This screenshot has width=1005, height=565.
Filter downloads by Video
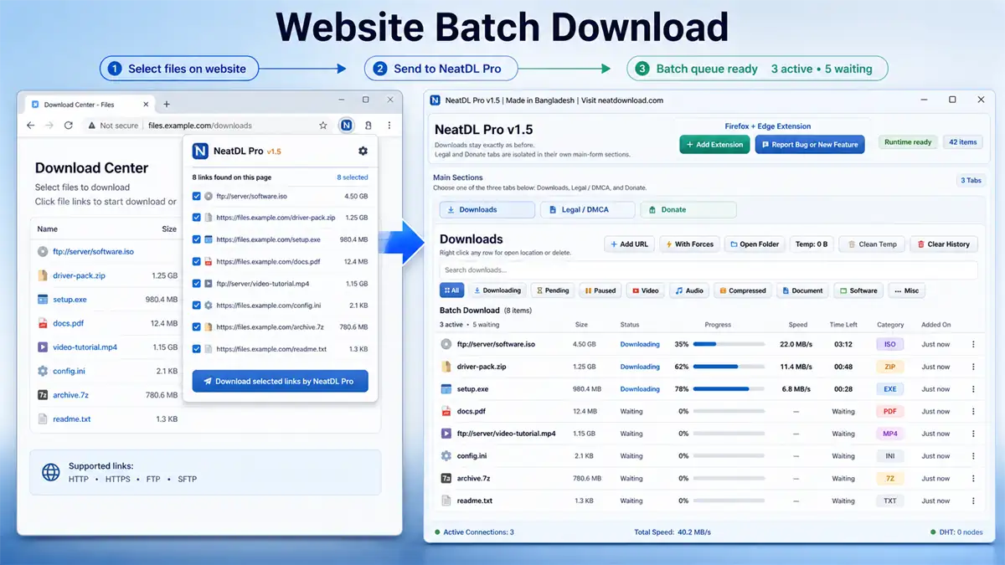click(x=646, y=290)
